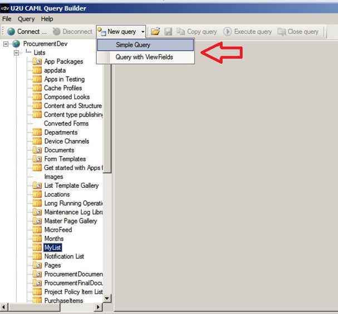Collapse the Lists tree node
The width and height of the screenshot is (338, 314).
16,53
